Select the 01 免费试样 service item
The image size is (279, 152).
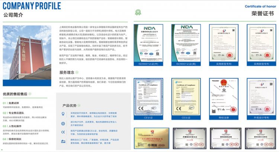pyautogui.click(x=11, y=103)
